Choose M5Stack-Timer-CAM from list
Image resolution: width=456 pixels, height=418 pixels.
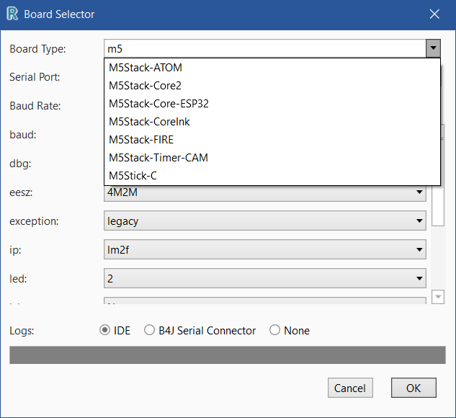click(158, 158)
